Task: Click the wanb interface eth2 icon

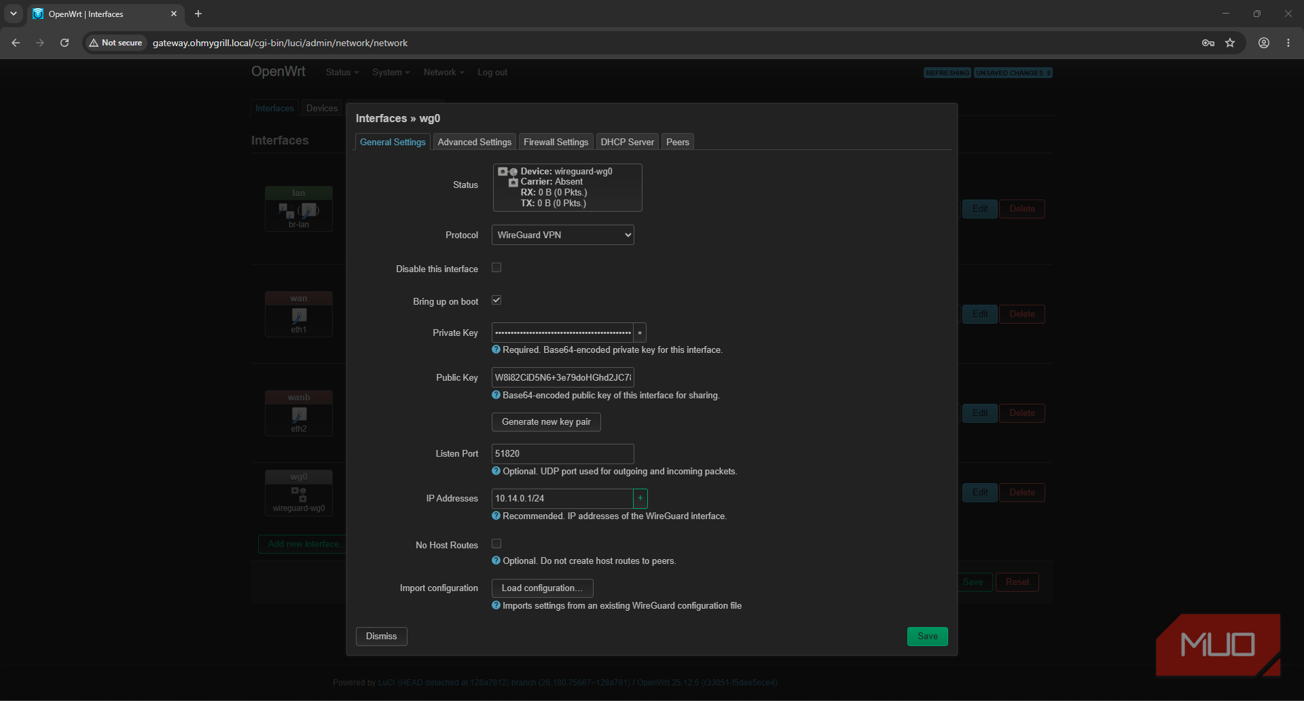Action: pyautogui.click(x=299, y=415)
